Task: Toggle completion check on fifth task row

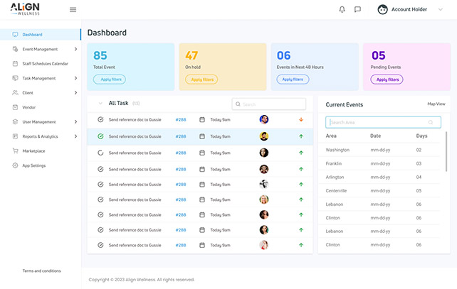Action: [100, 185]
